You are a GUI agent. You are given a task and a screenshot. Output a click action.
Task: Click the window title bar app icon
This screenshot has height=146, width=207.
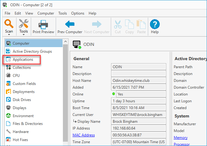5,5
